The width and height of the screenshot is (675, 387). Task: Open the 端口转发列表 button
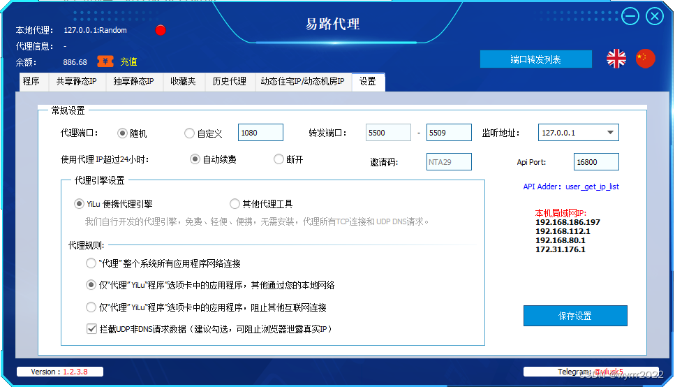coord(535,59)
